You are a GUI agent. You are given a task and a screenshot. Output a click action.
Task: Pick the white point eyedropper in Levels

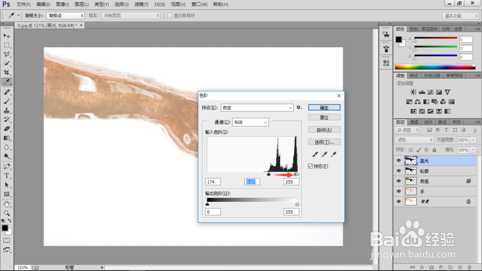(334, 154)
